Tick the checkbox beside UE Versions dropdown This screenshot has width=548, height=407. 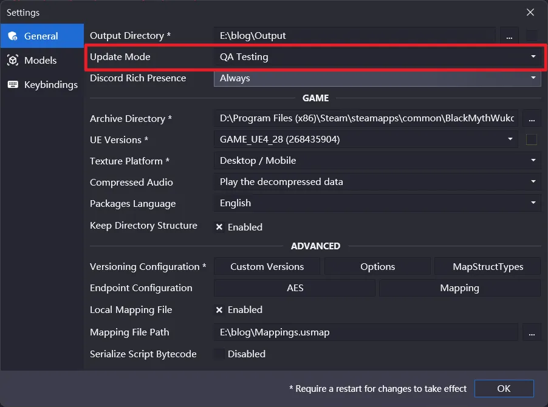pyautogui.click(x=532, y=140)
